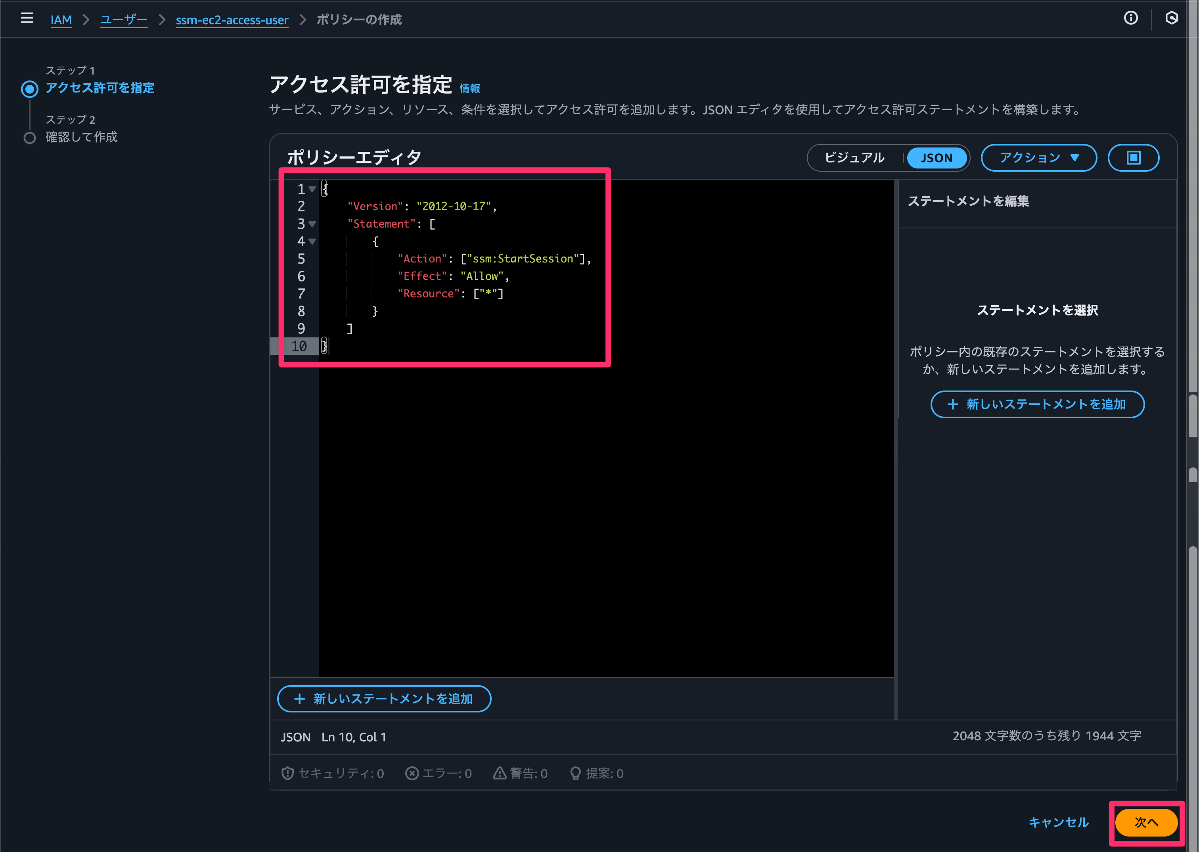The image size is (1199, 852).
Task: Open the hamburger navigation menu
Action: [27, 18]
